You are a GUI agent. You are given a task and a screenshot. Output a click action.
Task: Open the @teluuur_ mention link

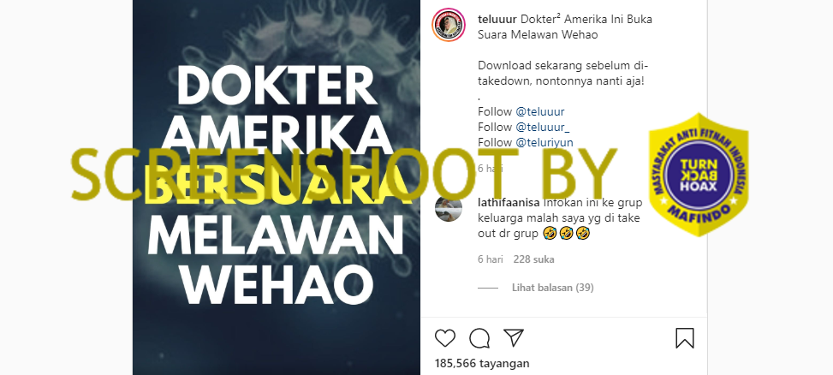543,127
